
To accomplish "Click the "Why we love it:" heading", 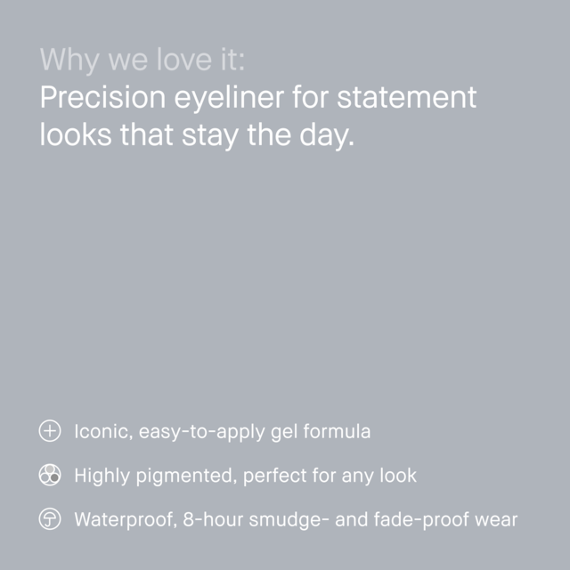I will pyautogui.click(x=142, y=60).
